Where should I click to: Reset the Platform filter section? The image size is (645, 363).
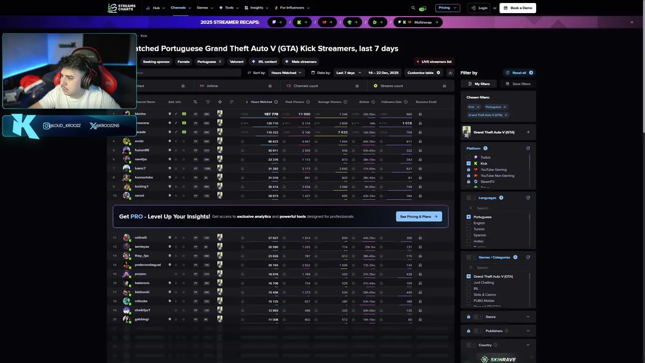(x=528, y=148)
